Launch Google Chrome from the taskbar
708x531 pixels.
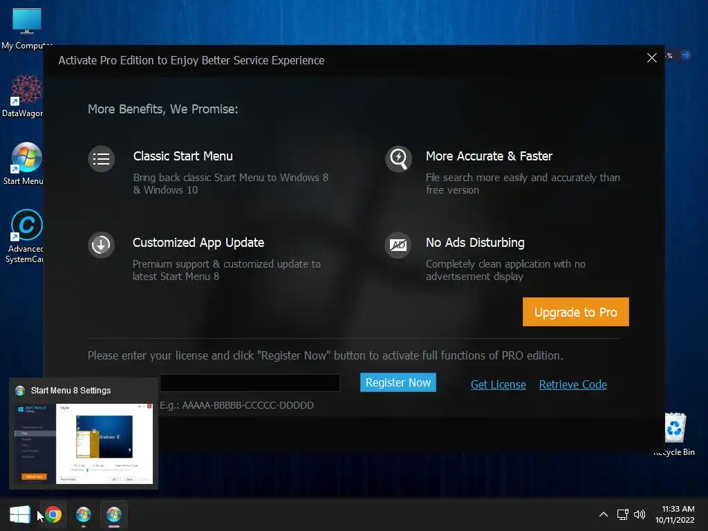(53, 514)
